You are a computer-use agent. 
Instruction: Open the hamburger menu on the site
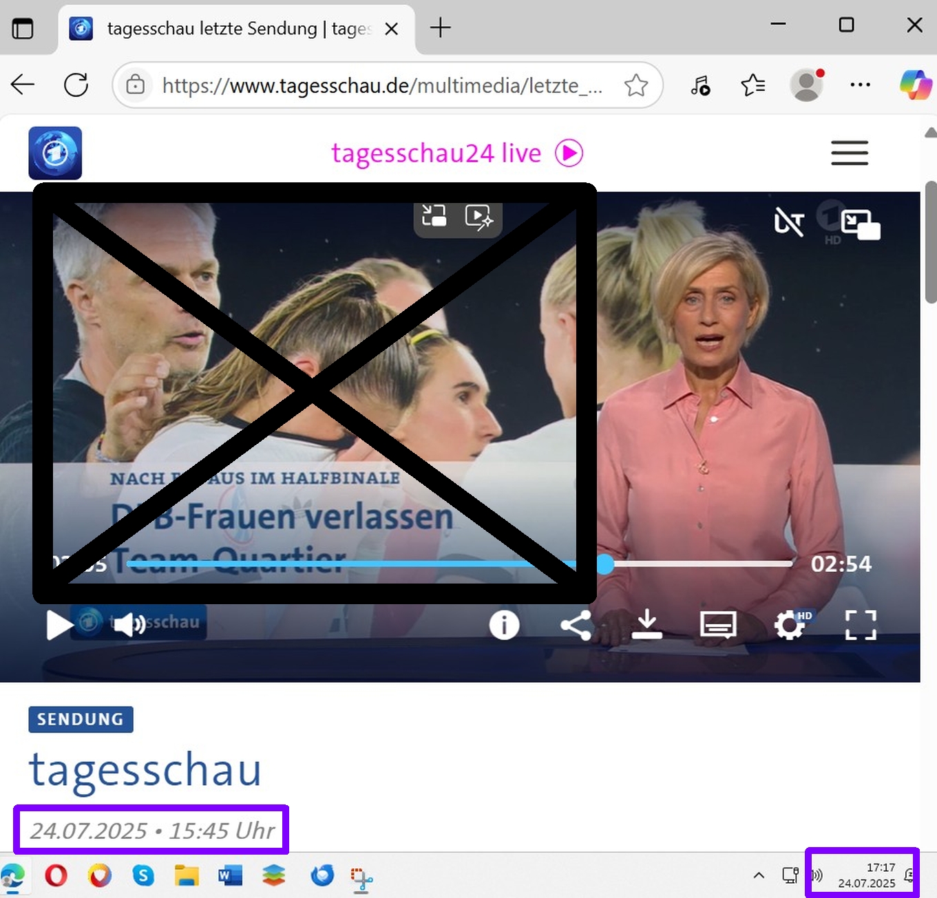pyautogui.click(x=849, y=153)
